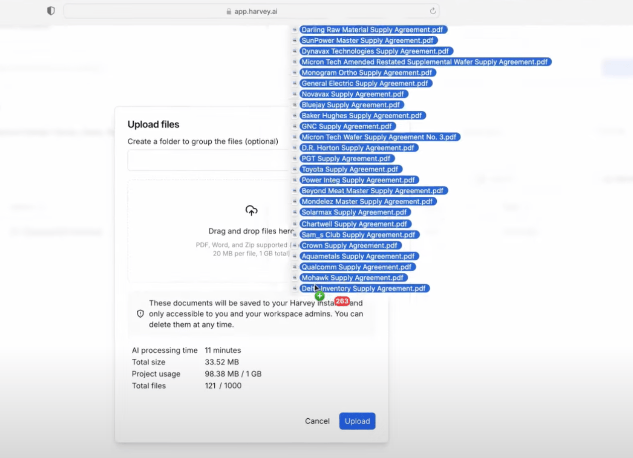Click the PDF icon beside GNC
Image resolution: width=633 pixels, height=458 pixels.
click(295, 126)
